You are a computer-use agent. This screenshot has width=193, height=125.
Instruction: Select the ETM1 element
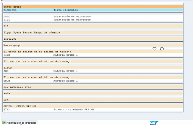(x=7, y=109)
